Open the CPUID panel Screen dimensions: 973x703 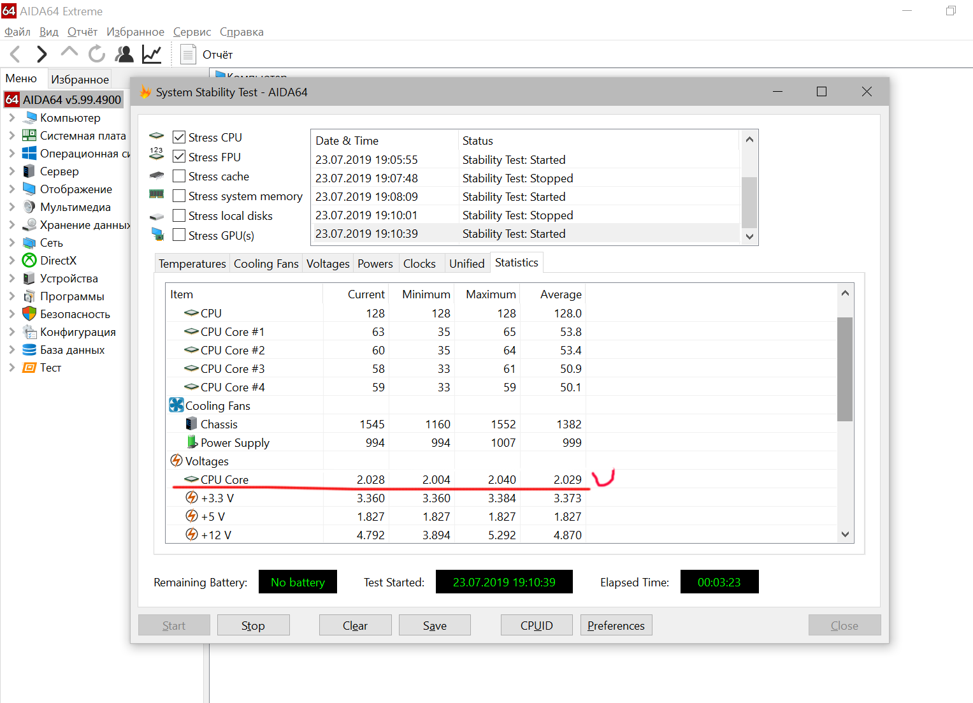point(537,625)
